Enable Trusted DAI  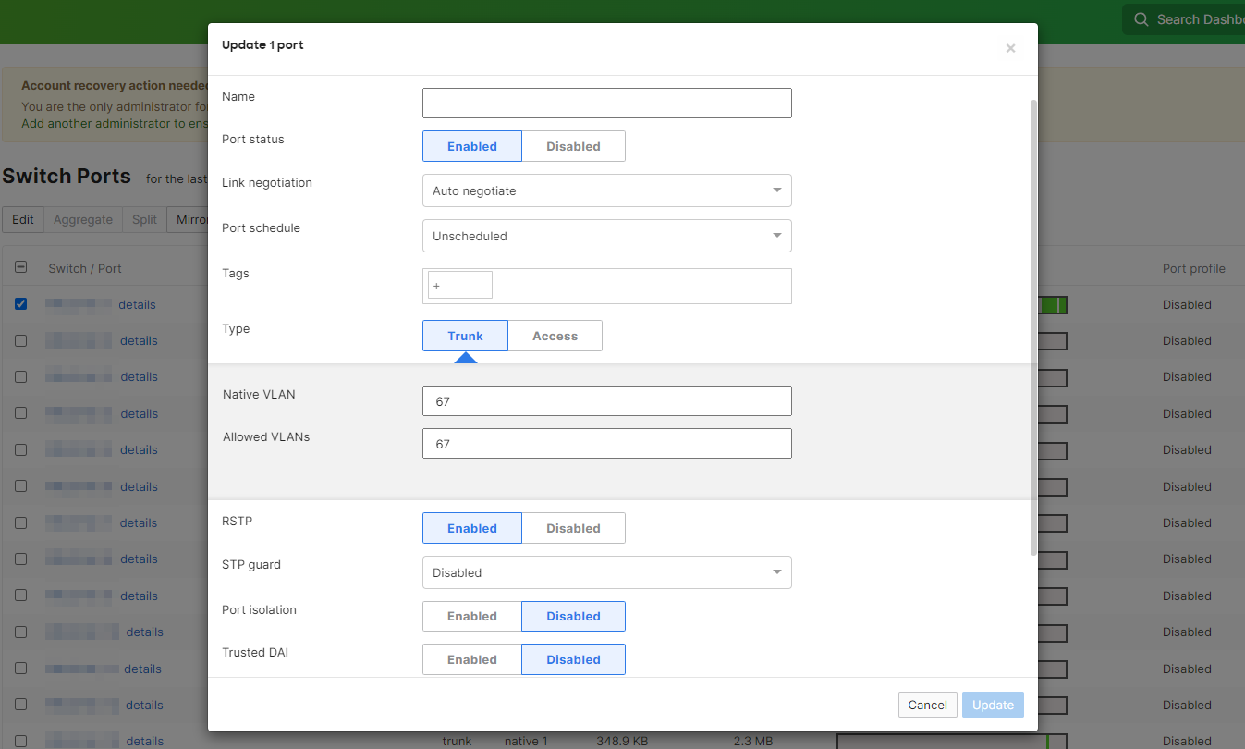click(x=471, y=659)
